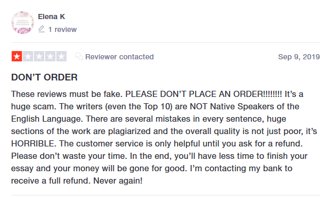Click the Sep 9, 2019 date
The image size is (330, 197).
[299, 57]
